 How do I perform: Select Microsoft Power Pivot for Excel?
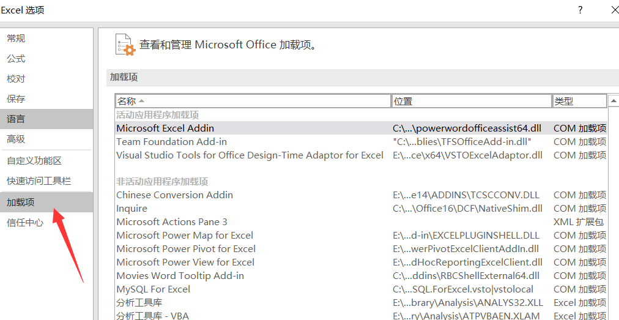click(x=361, y=248)
